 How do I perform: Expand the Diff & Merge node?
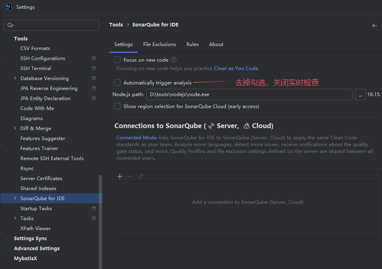coord(15,128)
